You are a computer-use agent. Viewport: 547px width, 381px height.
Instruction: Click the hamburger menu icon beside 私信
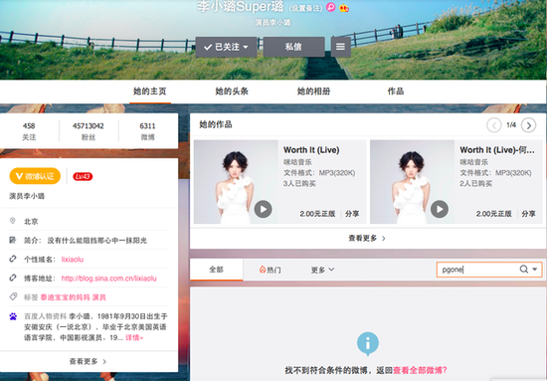340,47
